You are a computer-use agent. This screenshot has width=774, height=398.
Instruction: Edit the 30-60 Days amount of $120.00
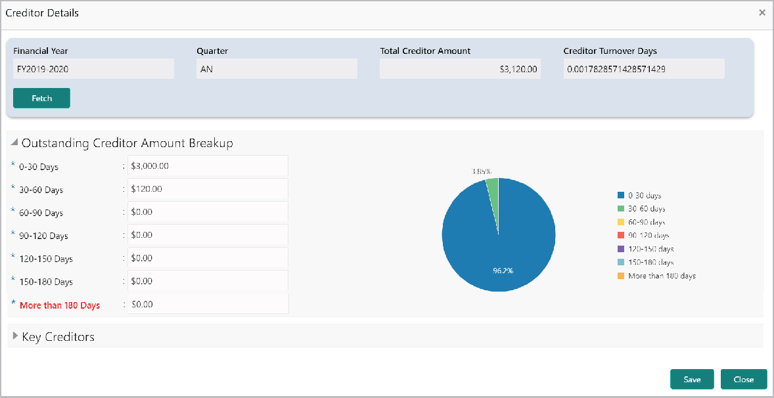point(208,189)
